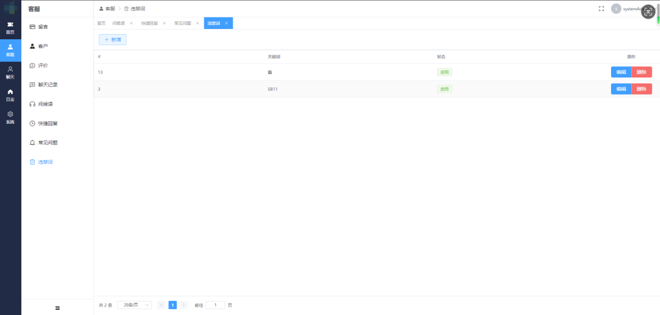The width and height of the screenshot is (660, 315).
Task: Open the 聊天 section in left navigation
Action: click(x=10, y=72)
